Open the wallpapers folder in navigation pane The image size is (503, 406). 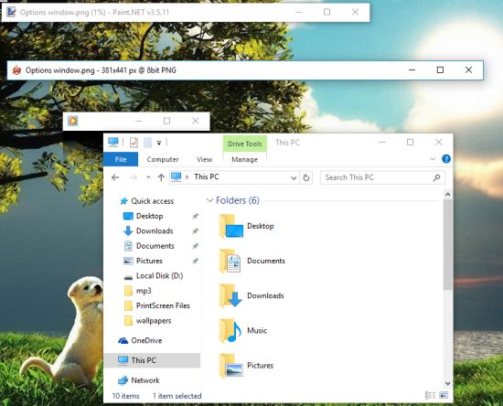tap(154, 321)
